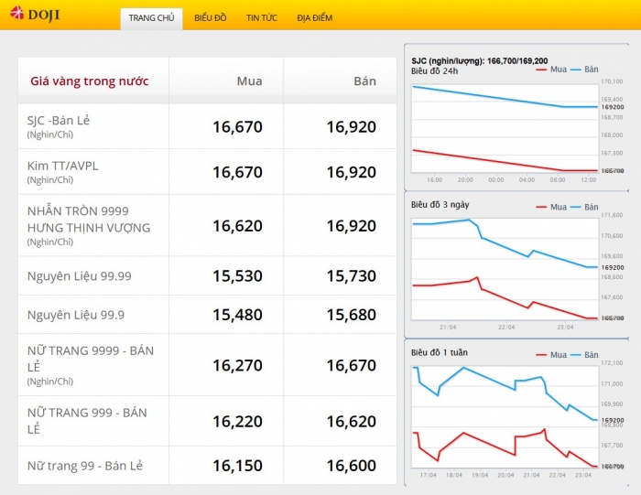
Task: Click Nữ trang 99 sell price 16,600
Action: click(x=351, y=466)
